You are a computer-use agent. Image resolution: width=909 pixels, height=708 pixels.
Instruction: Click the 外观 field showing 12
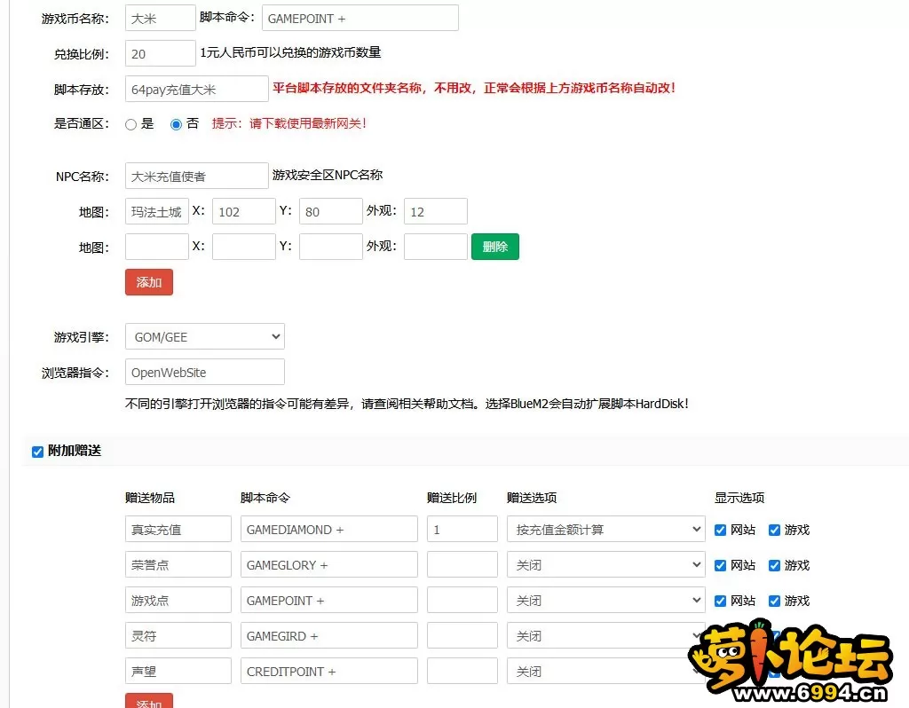(x=436, y=211)
